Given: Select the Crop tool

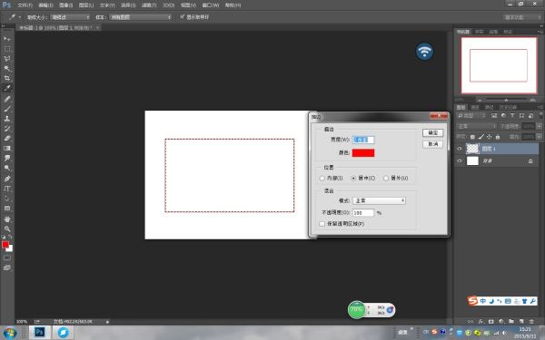Looking at the screenshot, I should point(7,78).
